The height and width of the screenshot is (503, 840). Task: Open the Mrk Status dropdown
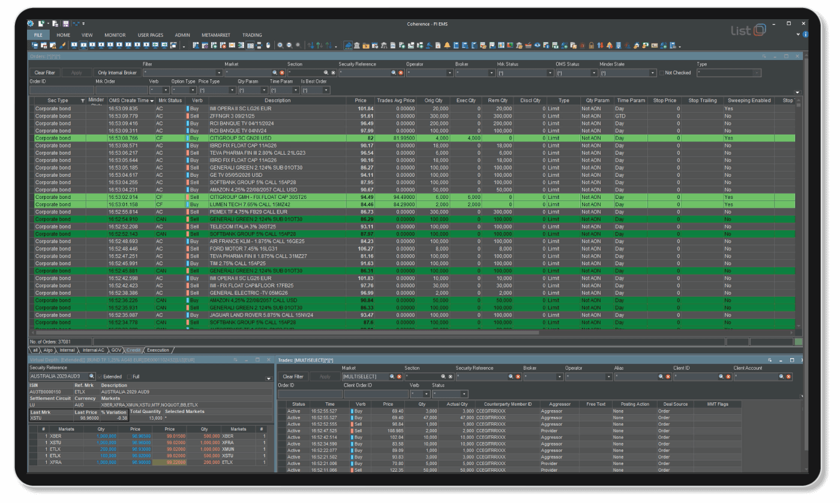(x=550, y=73)
